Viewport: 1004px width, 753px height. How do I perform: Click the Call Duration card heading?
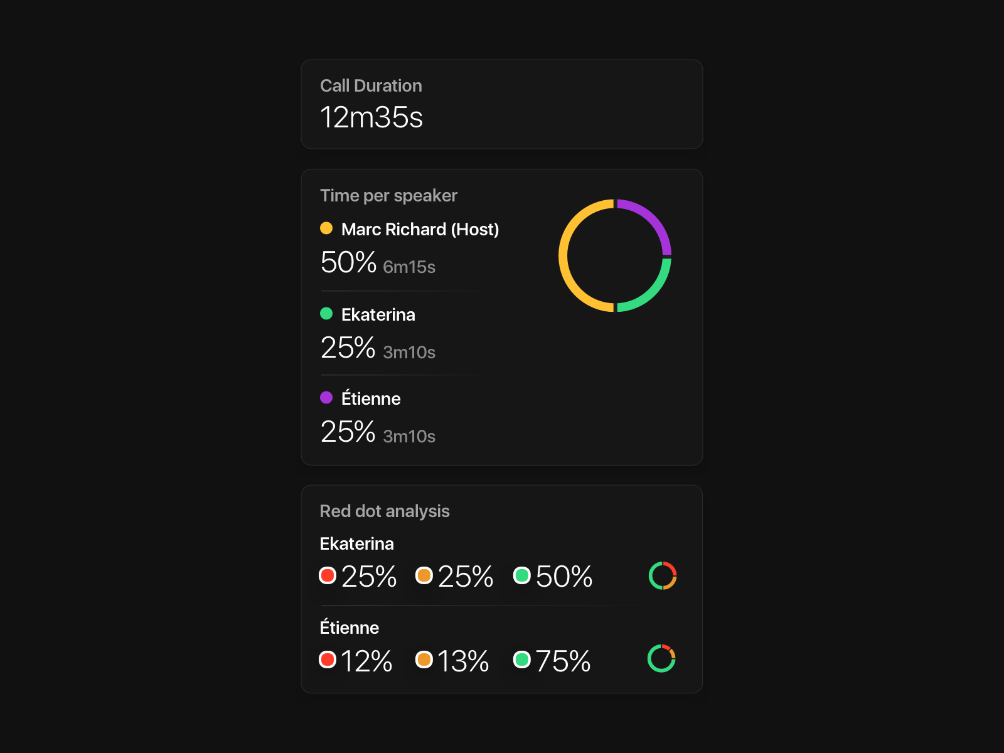[371, 86]
